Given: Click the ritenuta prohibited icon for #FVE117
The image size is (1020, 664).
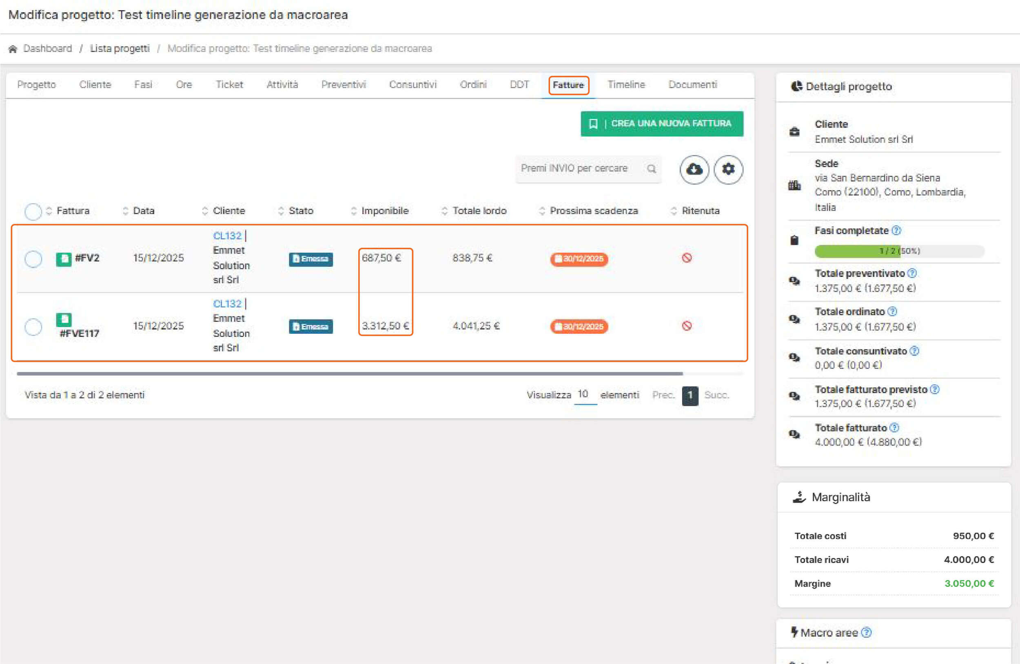Looking at the screenshot, I should [x=687, y=326].
